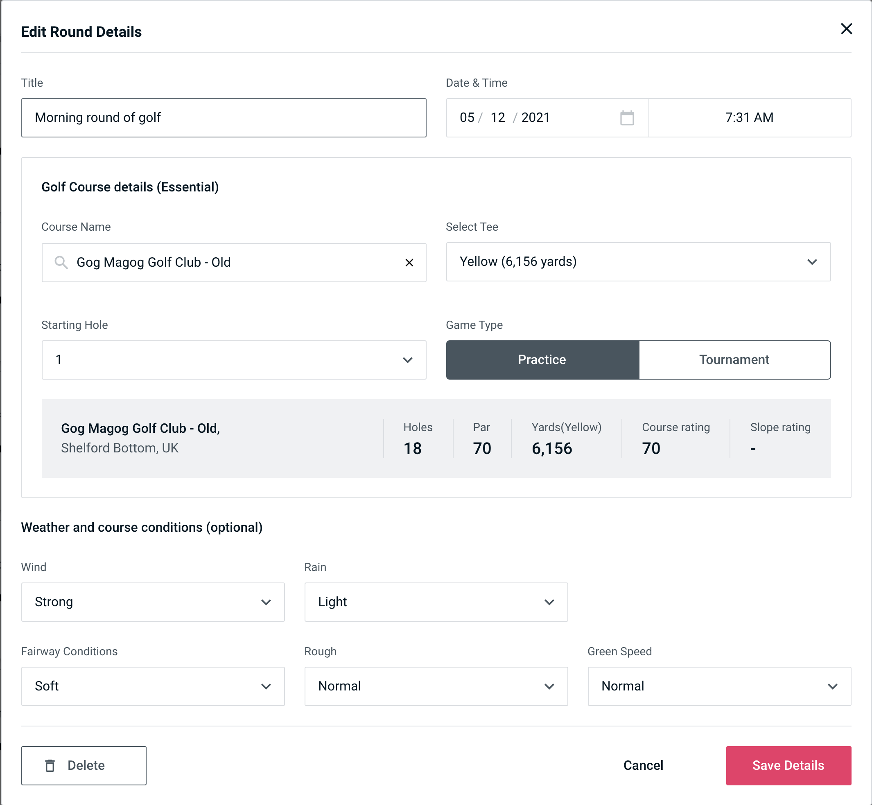Viewport: 872px width, 805px height.
Task: Select the Rough dropdown field
Action: pyautogui.click(x=436, y=686)
